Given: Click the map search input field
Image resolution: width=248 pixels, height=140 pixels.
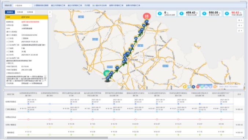Looking at the screenshot, I should [230, 87].
